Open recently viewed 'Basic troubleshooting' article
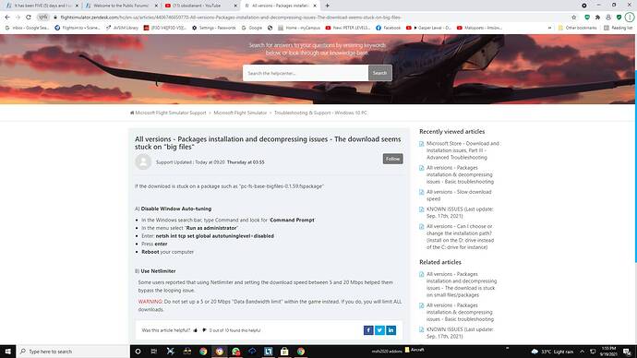 tap(460, 174)
